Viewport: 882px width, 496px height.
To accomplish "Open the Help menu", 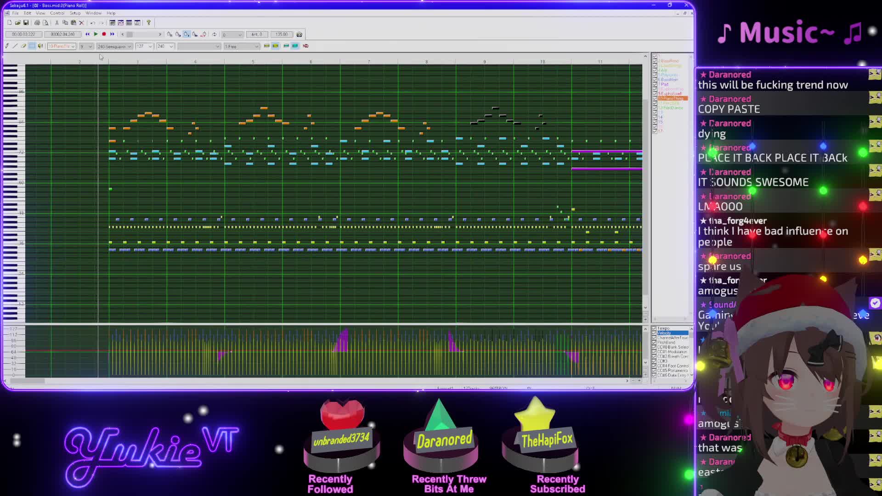I will 111,13.
